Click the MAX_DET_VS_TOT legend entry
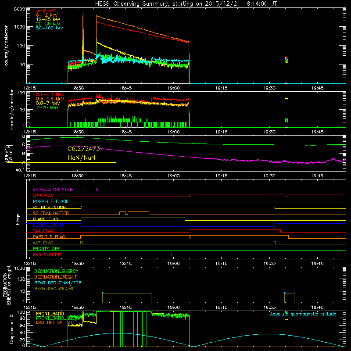 tap(54, 322)
